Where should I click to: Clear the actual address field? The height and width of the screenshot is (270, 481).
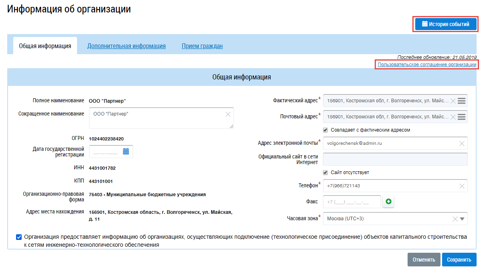(453, 101)
